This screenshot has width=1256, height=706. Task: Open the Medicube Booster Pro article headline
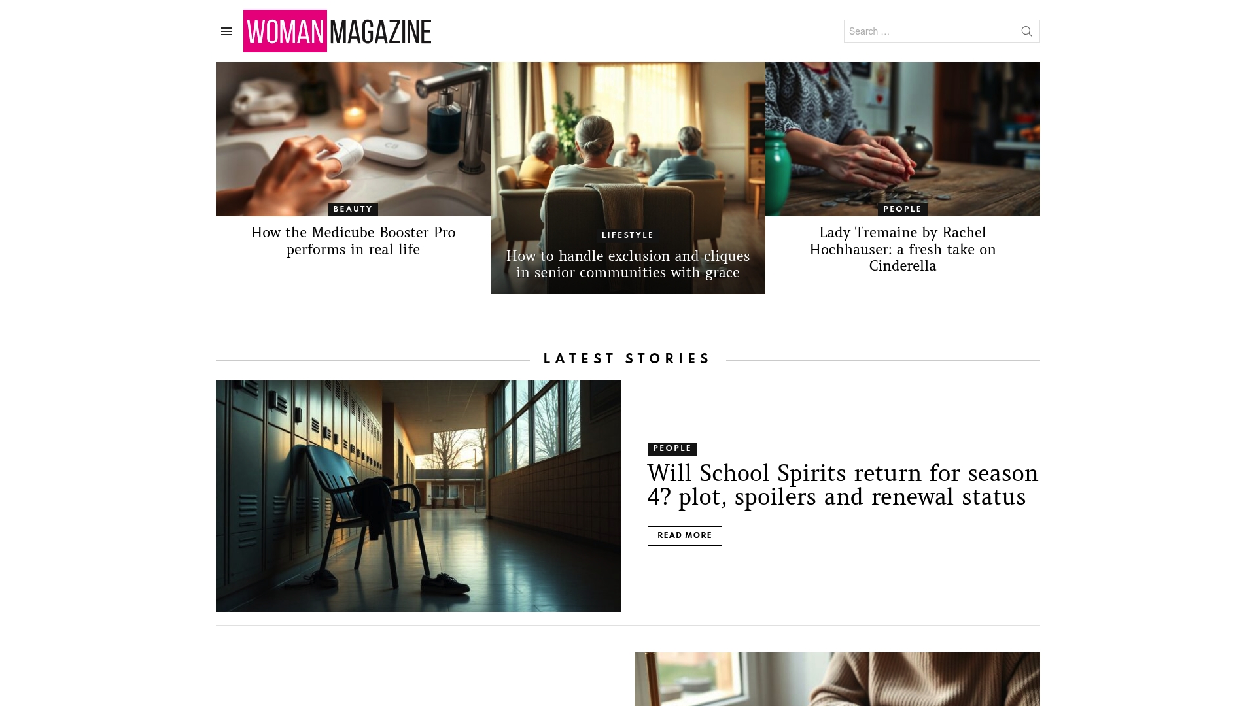pyautogui.click(x=353, y=241)
